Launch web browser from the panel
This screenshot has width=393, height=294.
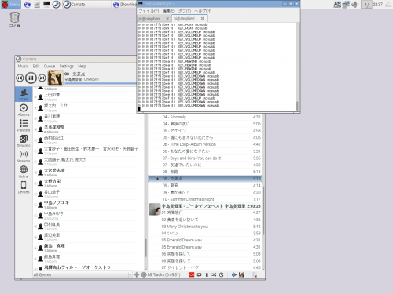pyautogui.click(x=28, y=5)
